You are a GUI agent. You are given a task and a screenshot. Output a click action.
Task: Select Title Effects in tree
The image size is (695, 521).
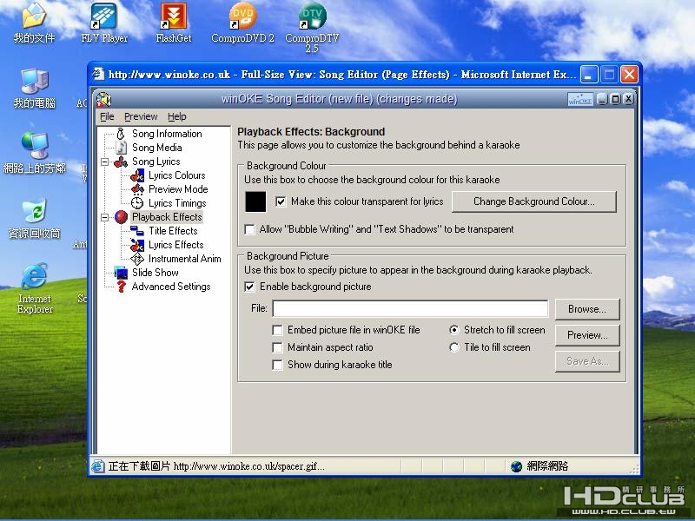[173, 231]
